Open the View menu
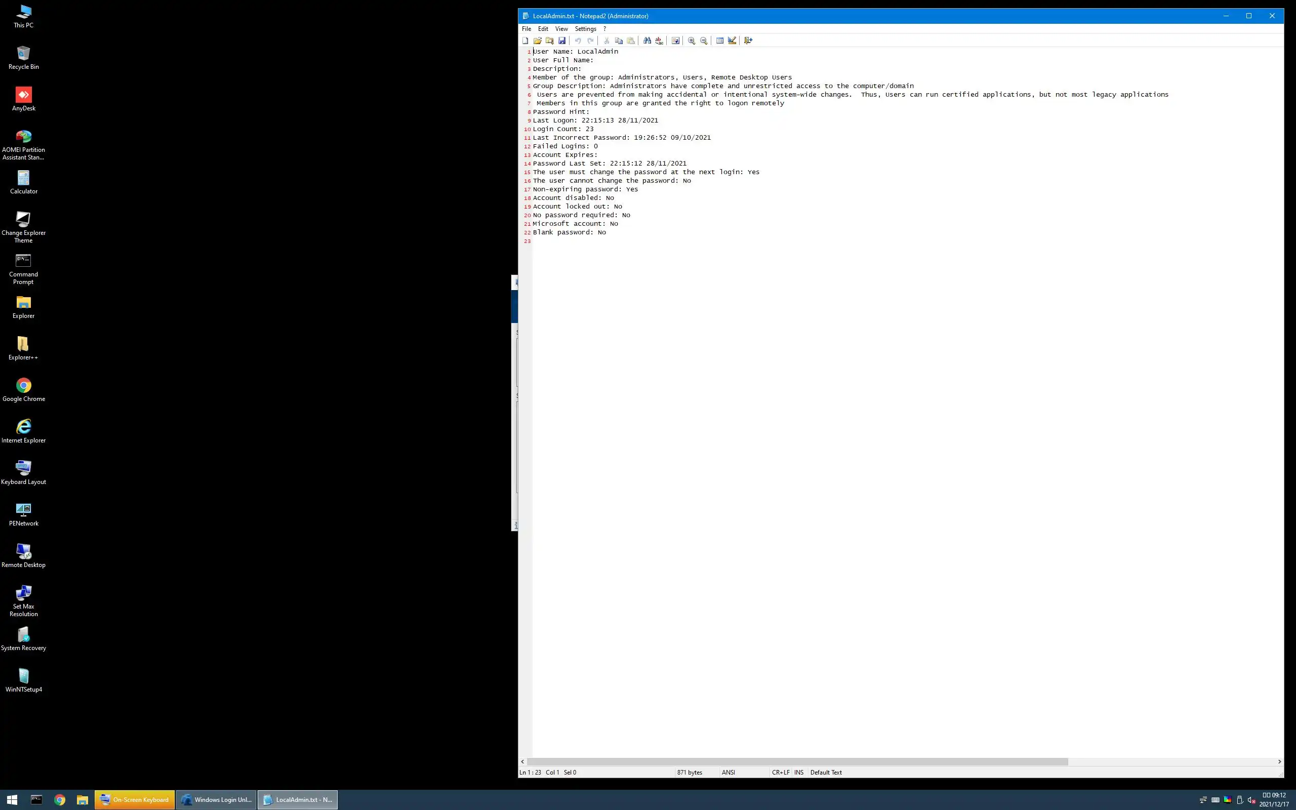Screen dimensions: 1296x810 tap(561, 29)
